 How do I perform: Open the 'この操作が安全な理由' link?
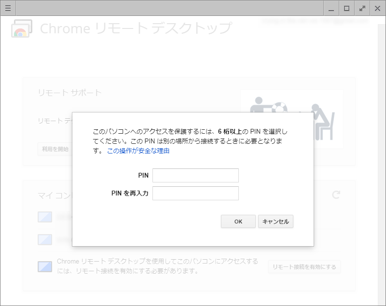tap(138, 151)
